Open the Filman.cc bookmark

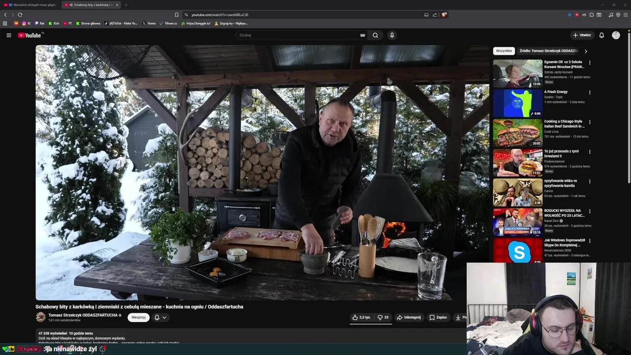pos(168,23)
